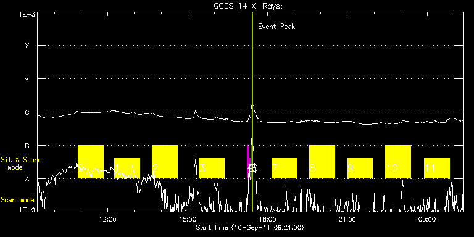Click the Start Time axis caption
Image resolution: width=474 pixels, height=237 pixels.
(250, 227)
